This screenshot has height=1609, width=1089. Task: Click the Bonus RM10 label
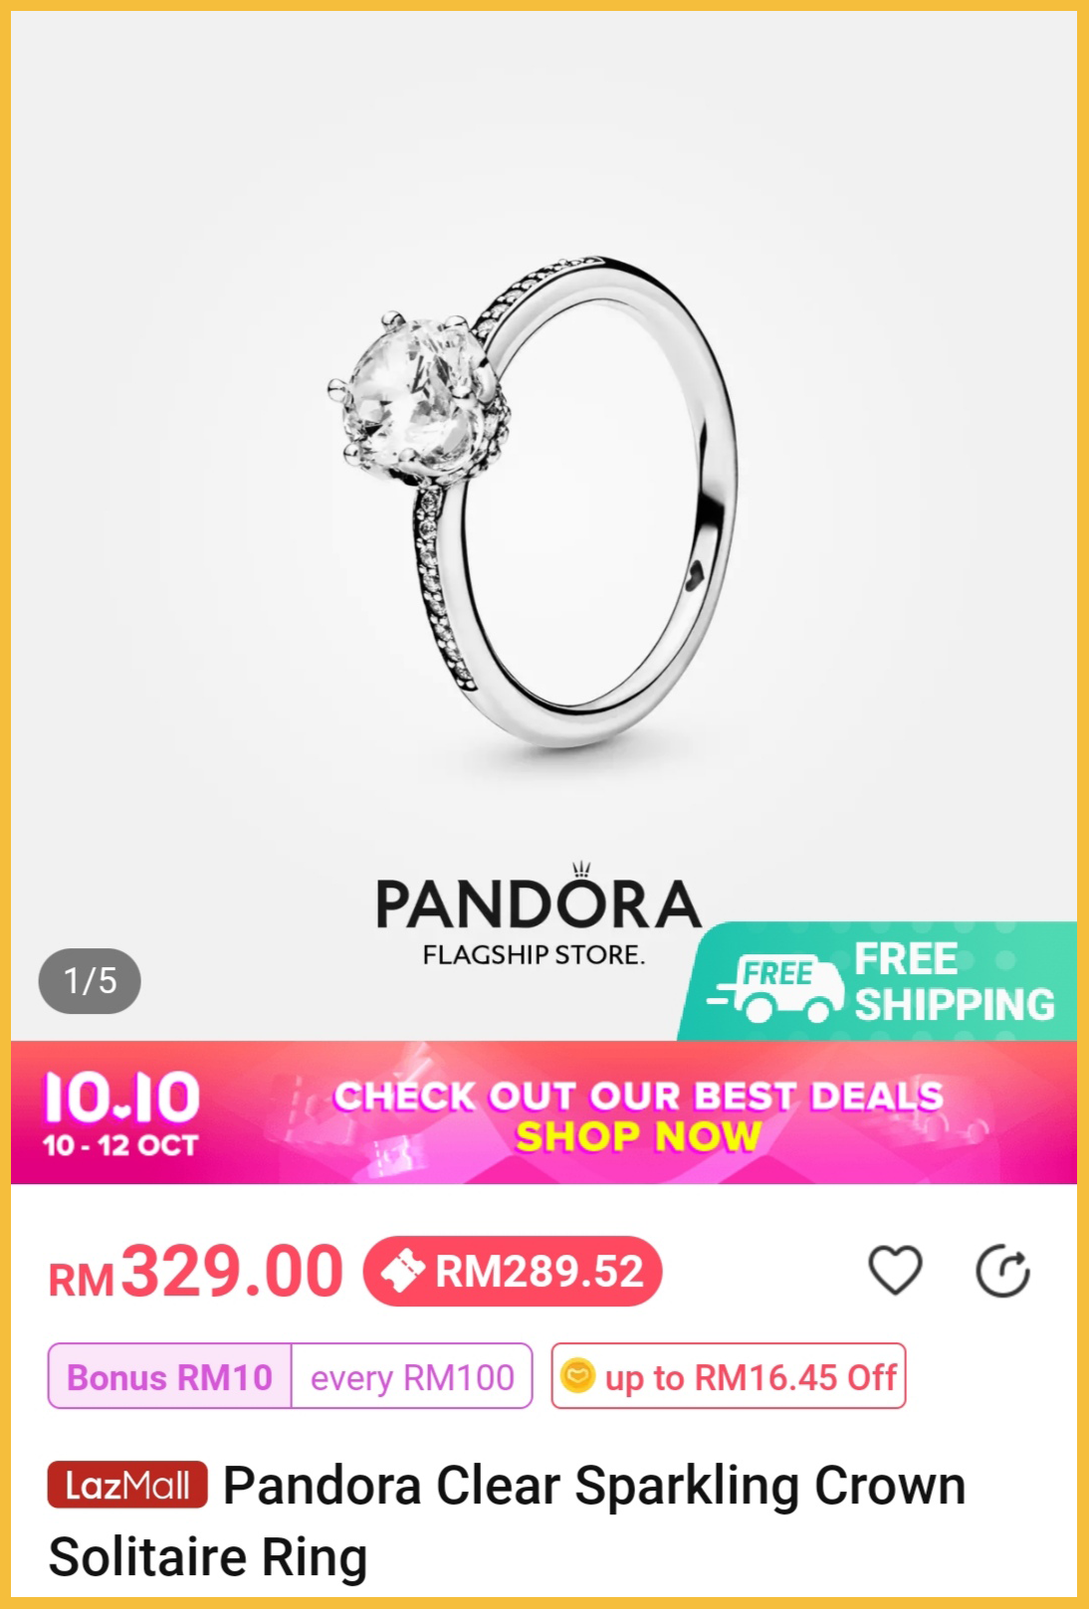169,1377
